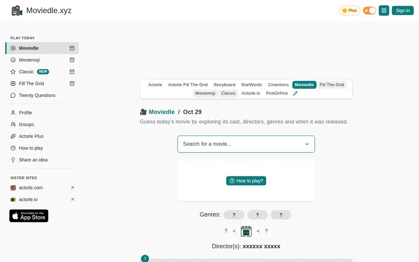The width and height of the screenshot is (419, 262).
Task: Switch to the Moviemoji tab in the game bar
Action: coord(205,93)
